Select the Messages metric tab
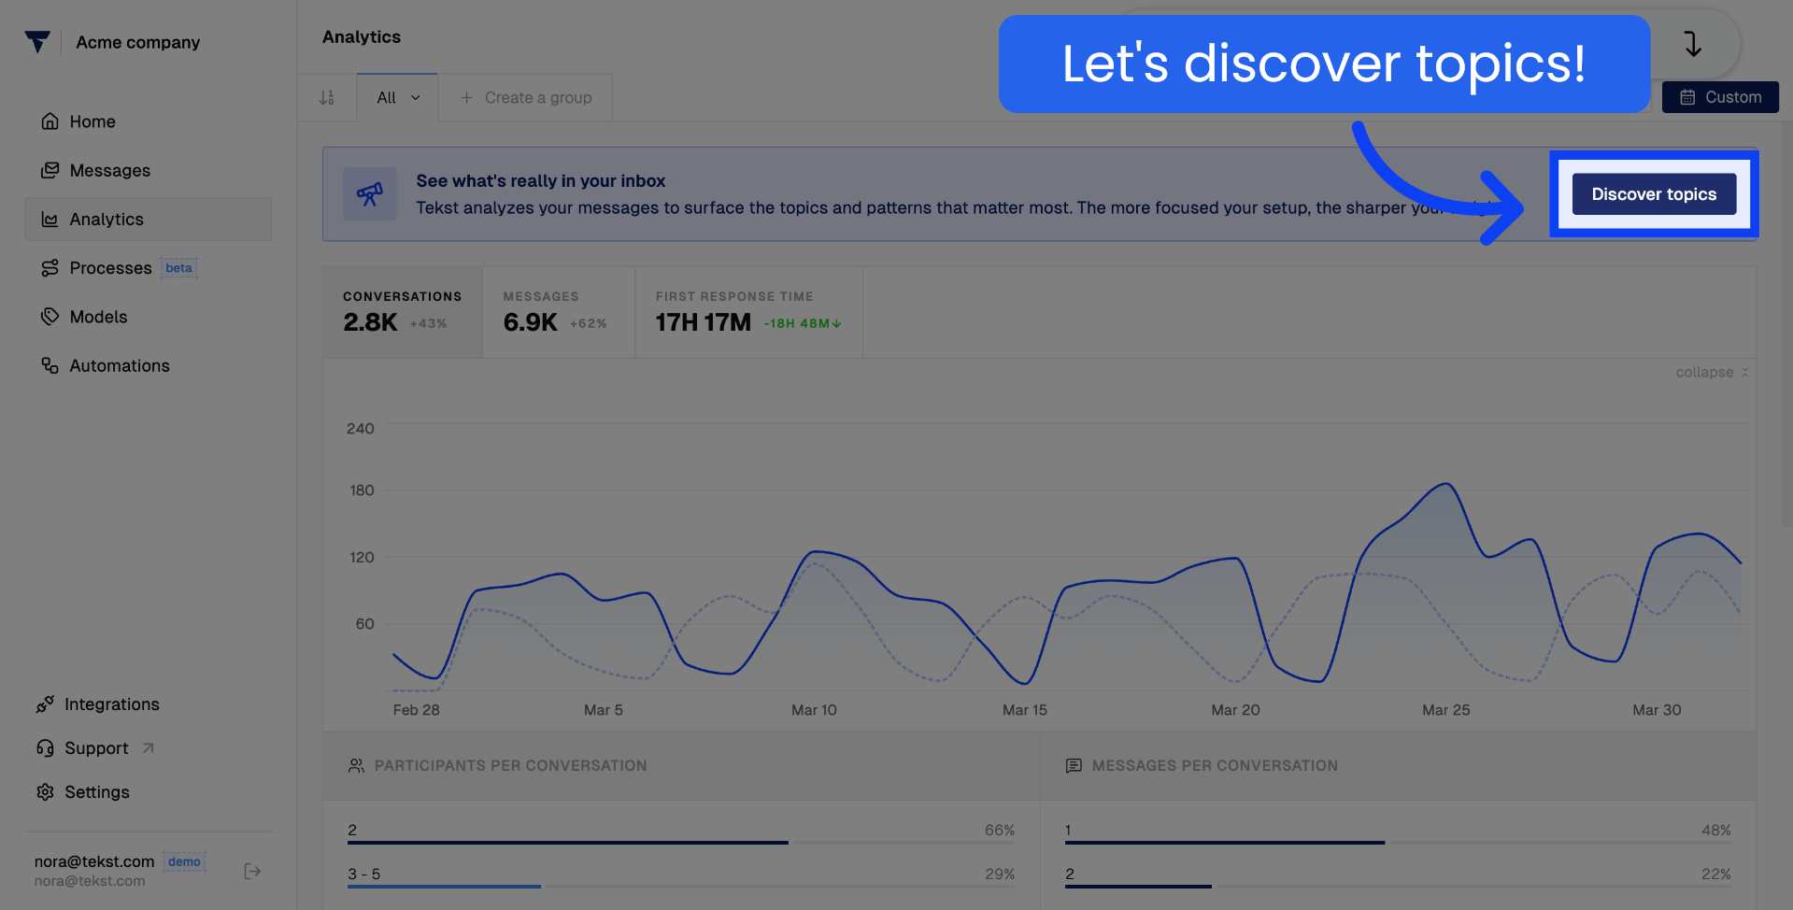The height and width of the screenshot is (910, 1793). [x=559, y=312]
